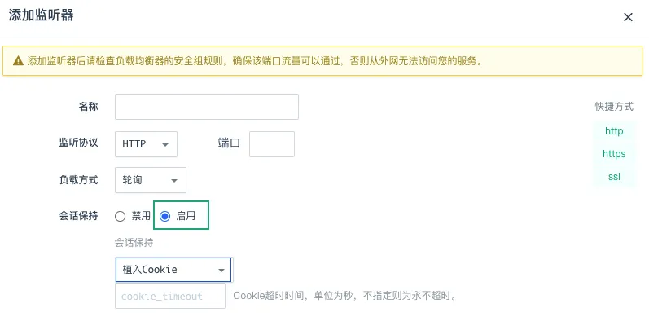The height and width of the screenshot is (317, 649).
Task: Choose the https shortcut
Action: (614, 154)
